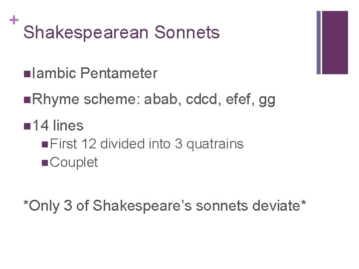
Task: Click the Couplet text
Action: [x=74, y=162]
